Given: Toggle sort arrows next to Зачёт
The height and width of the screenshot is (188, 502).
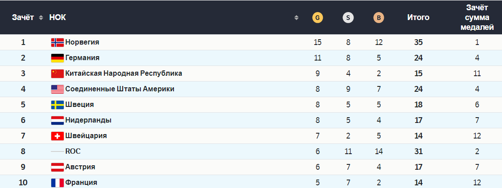Looking at the screenshot, I should pyautogui.click(x=41, y=18).
